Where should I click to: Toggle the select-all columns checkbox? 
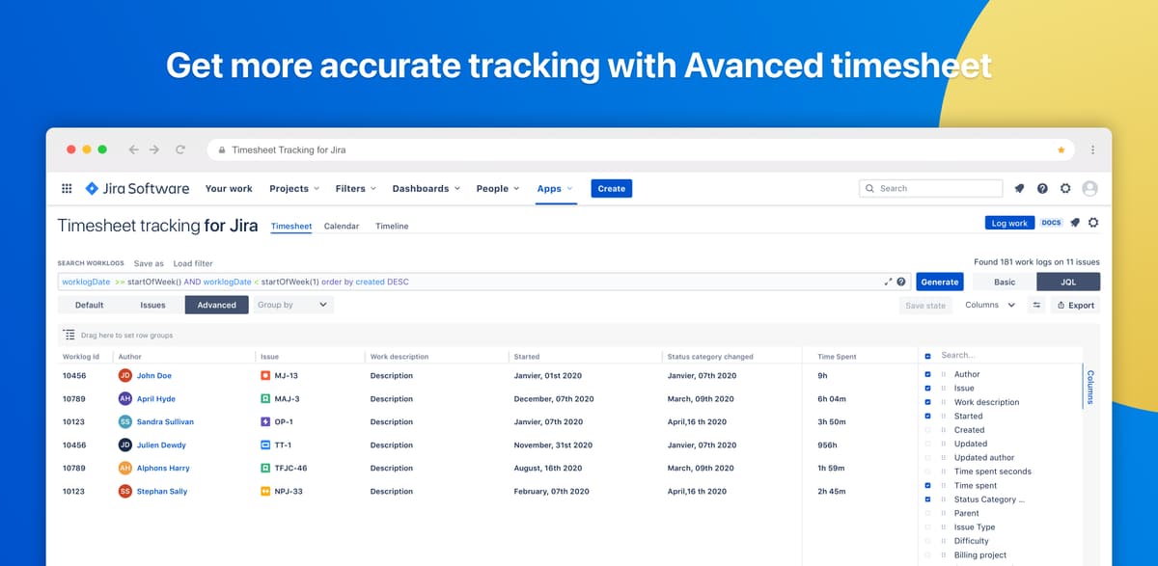[x=927, y=356]
